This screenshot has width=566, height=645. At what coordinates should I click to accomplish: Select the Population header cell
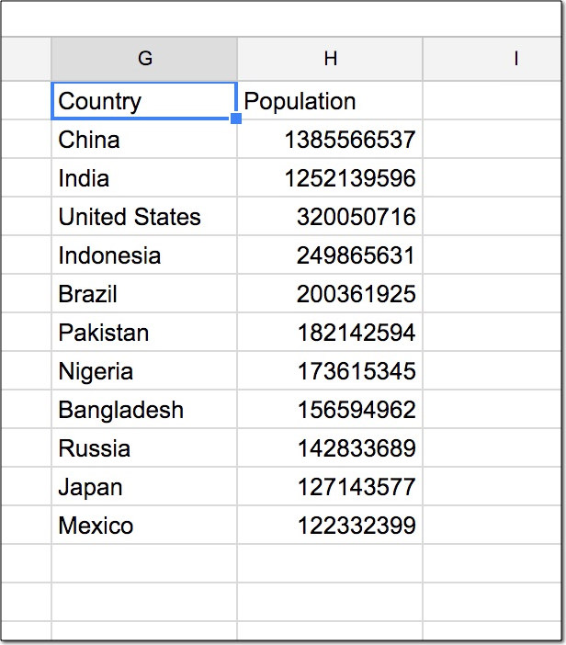(x=330, y=101)
